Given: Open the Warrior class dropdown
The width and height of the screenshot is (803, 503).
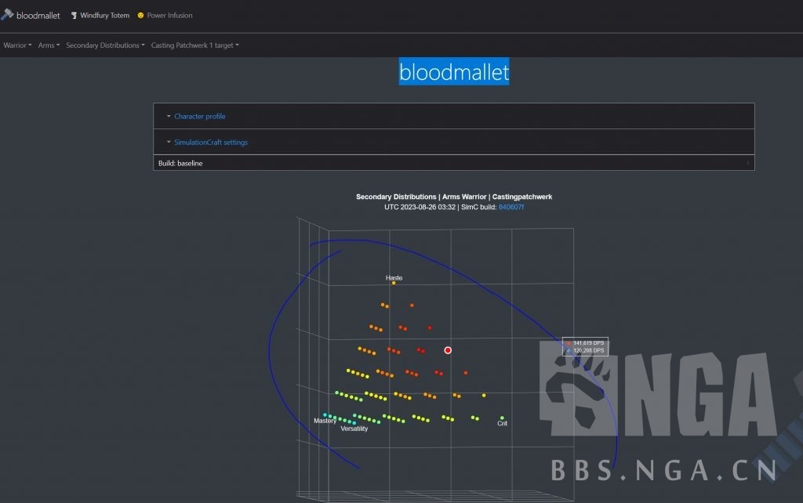Looking at the screenshot, I should [17, 45].
